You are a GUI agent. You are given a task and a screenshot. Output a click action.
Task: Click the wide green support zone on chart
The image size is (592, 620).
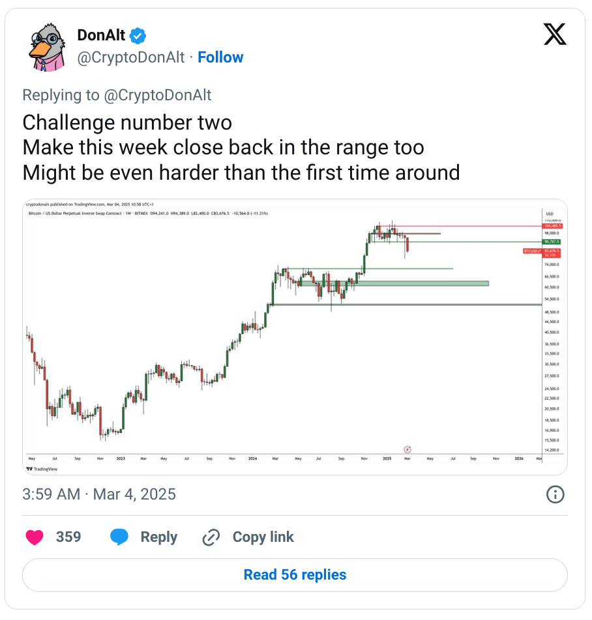click(394, 283)
